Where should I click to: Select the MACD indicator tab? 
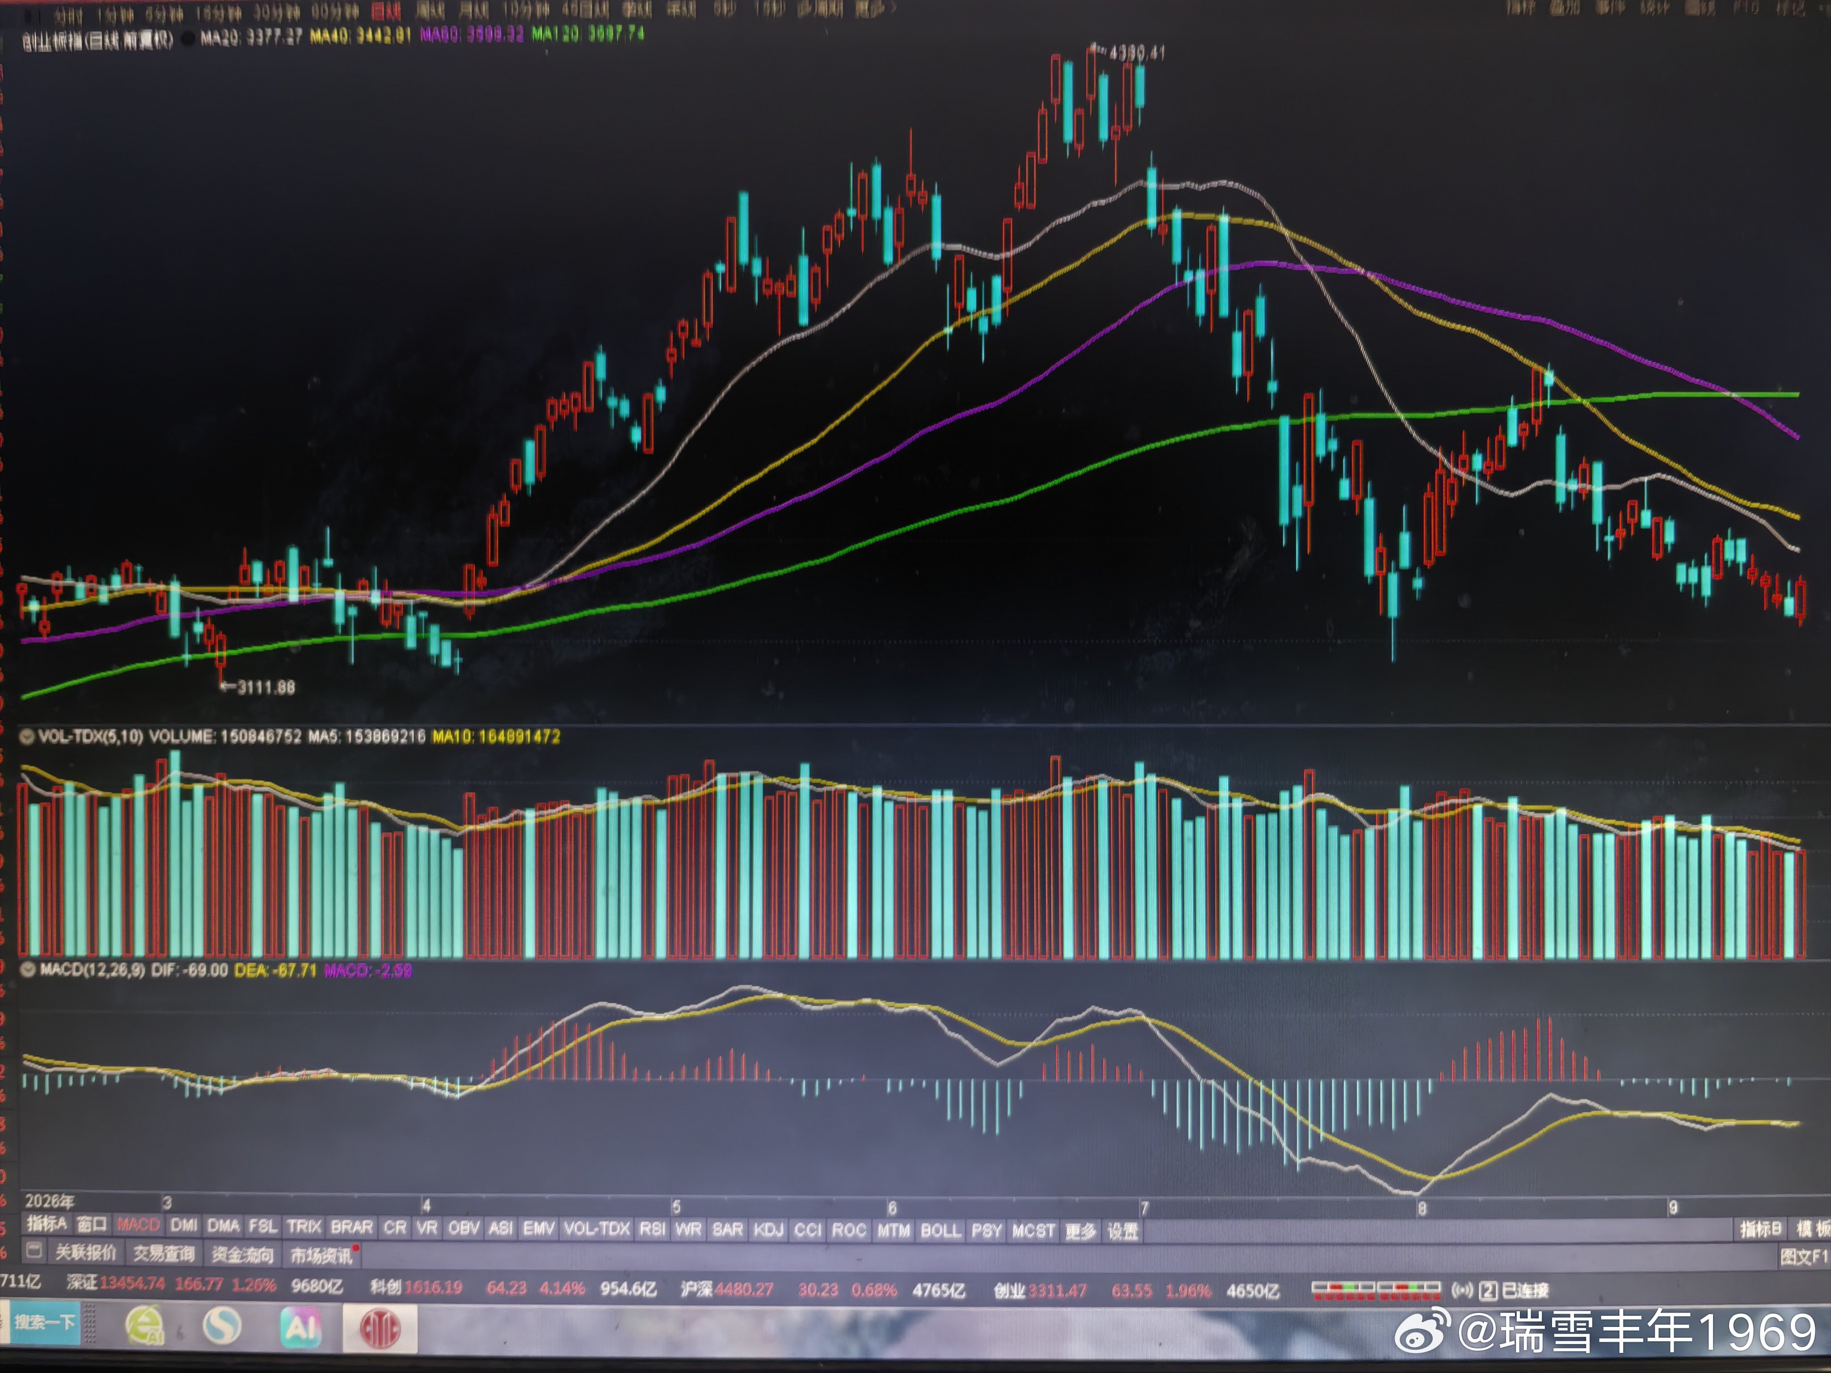138,1224
